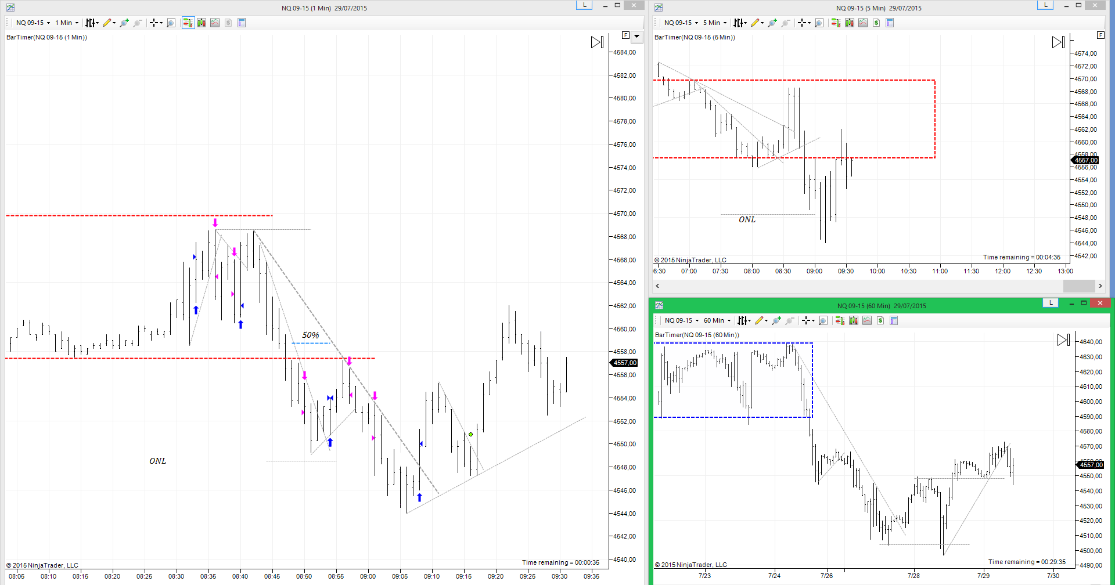
Task: Click Strategies dollar icon in 5 Min chart
Action: [876, 23]
